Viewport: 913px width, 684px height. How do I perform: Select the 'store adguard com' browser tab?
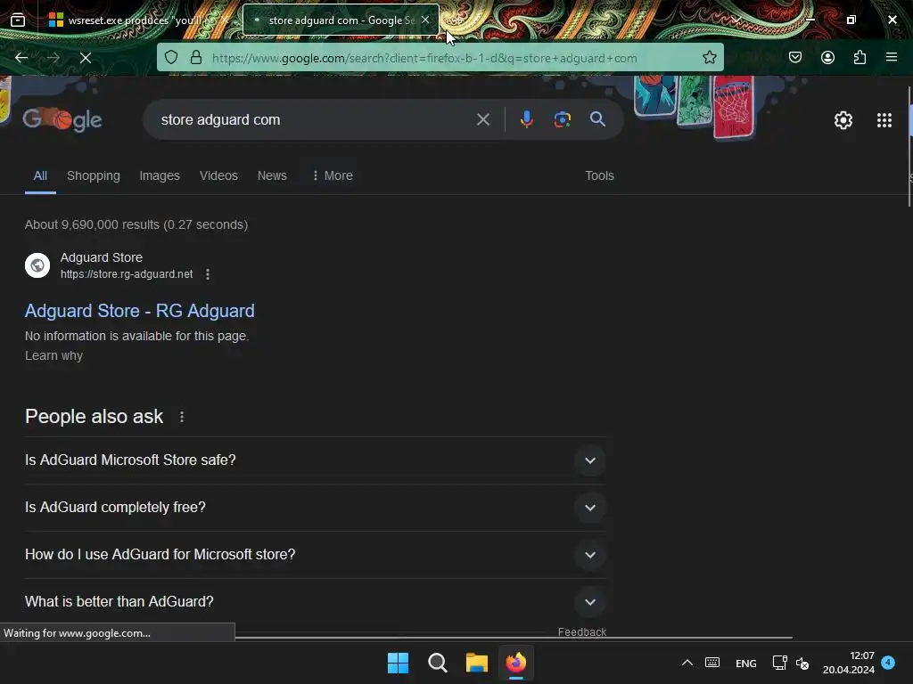[x=340, y=20]
